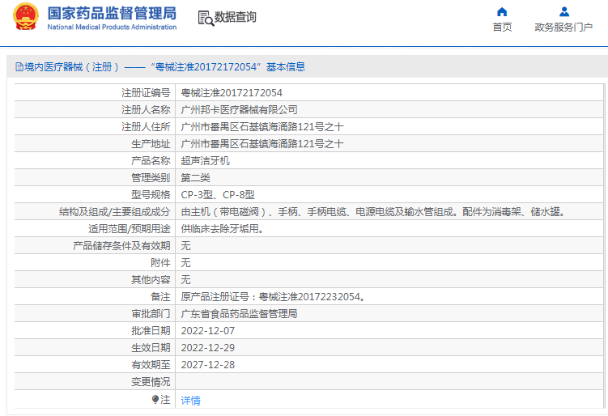Click 广东省食品药品监督管理局 value
This screenshot has width=608, height=416.
(240, 314)
